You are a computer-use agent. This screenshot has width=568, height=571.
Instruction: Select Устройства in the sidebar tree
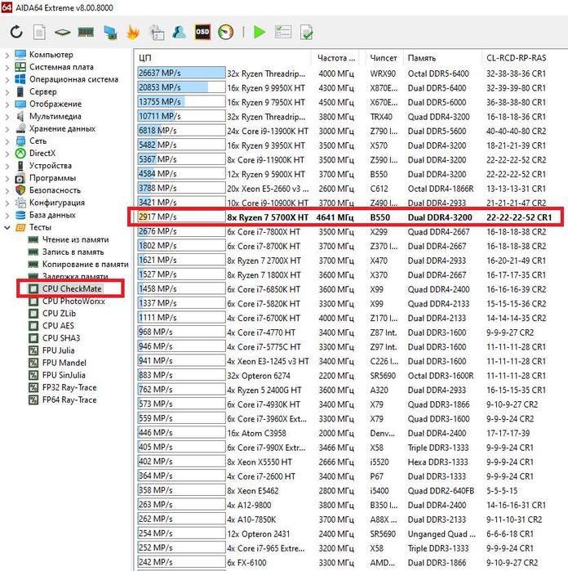tap(51, 166)
